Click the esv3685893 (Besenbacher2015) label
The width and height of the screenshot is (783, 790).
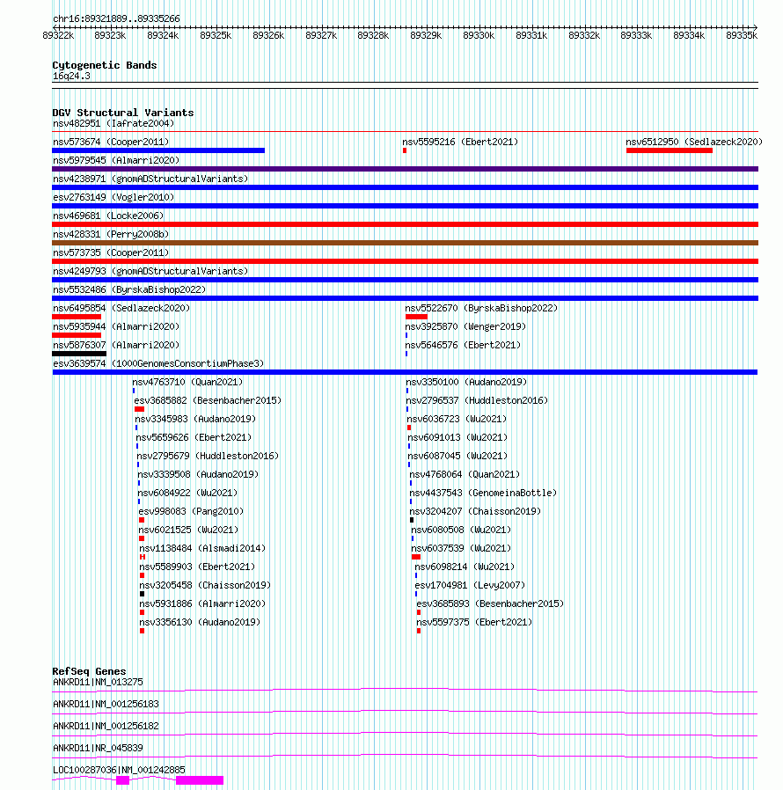[x=490, y=603]
